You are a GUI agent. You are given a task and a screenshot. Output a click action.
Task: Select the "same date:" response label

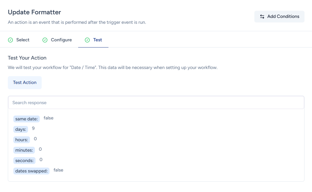click(x=27, y=119)
